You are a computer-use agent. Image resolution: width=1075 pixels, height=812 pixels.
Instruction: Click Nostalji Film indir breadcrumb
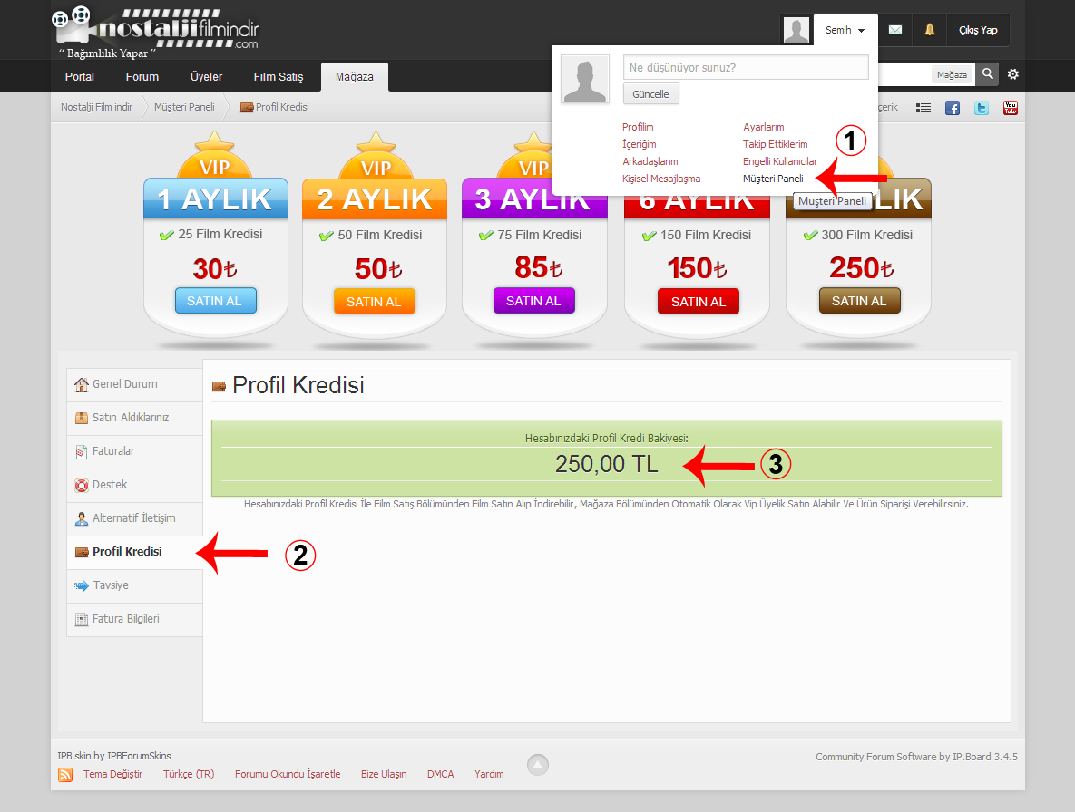[x=97, y=107]
